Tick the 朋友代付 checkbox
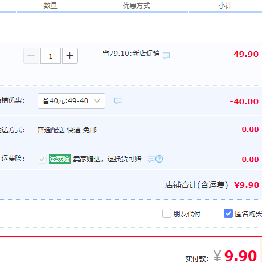262x263 pixels. click(x=167, y=213)
